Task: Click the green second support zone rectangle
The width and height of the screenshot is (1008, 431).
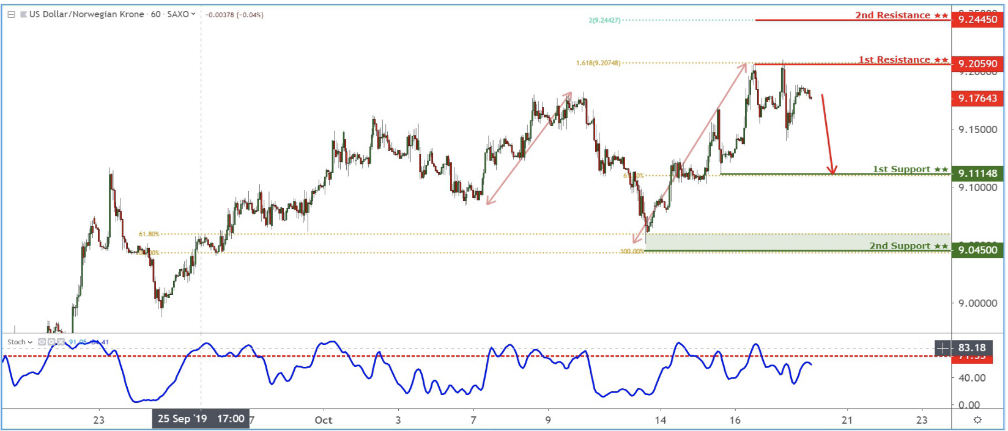Action: [x=798, y=242]
